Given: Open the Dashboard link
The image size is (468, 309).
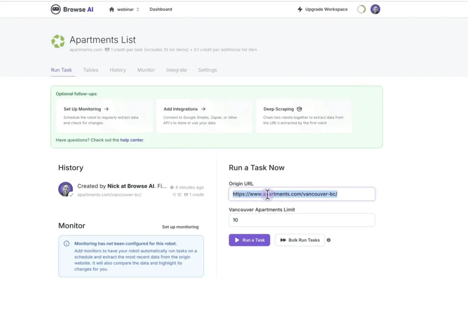Looking at the screenshot, I should (161, 9).
